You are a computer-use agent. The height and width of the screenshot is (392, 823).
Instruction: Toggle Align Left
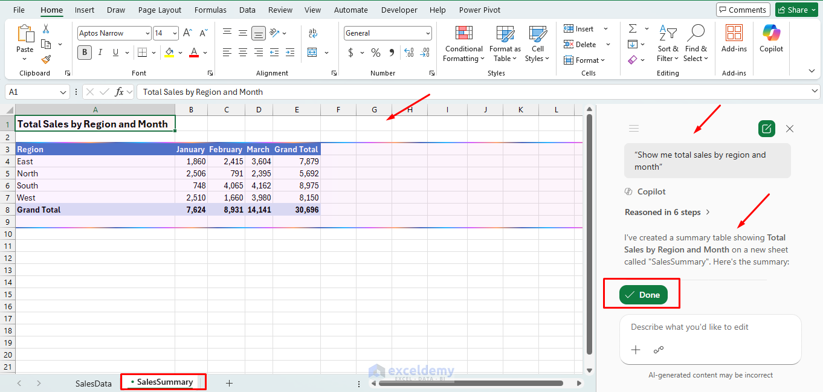point(227,53)
